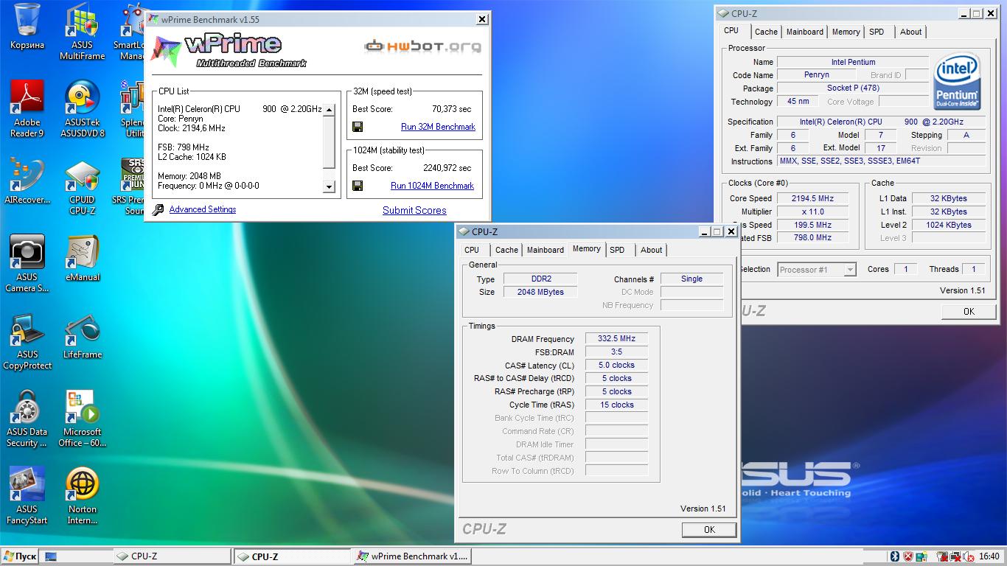This screenshot has height=566, width=1007.
Task: Click the Run 1024M Benchmark link
Action: tap(432, 186)
